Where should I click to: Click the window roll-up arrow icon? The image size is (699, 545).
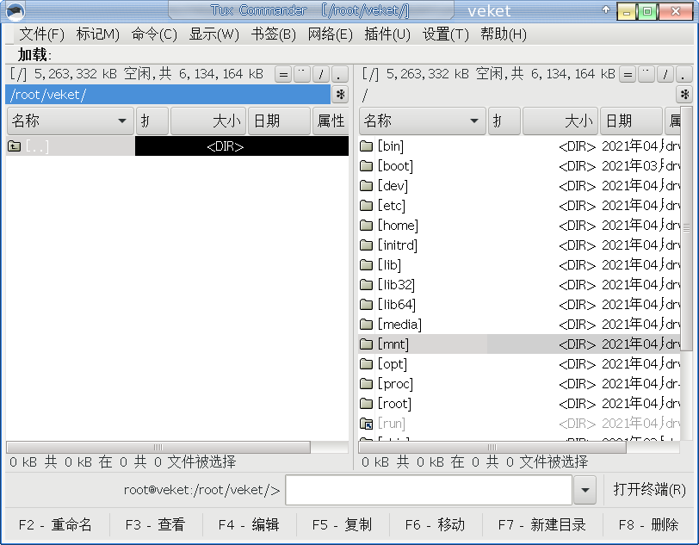[605, 9]
